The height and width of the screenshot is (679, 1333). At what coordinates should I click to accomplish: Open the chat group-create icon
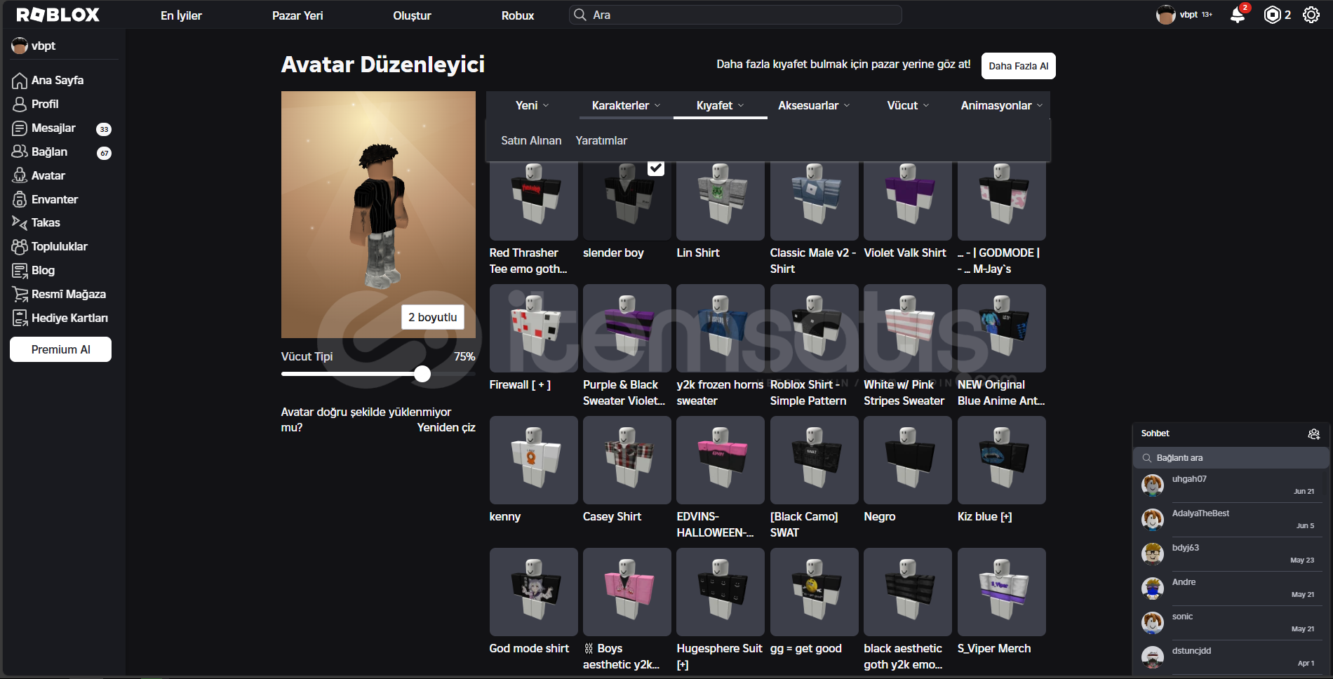coord(1313,434)
